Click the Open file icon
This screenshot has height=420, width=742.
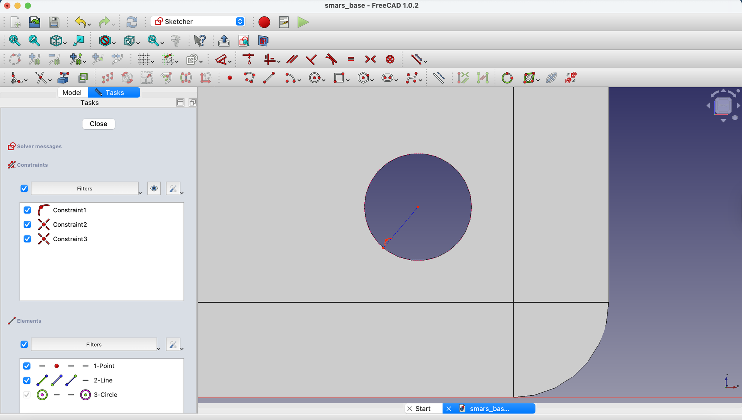34,22
